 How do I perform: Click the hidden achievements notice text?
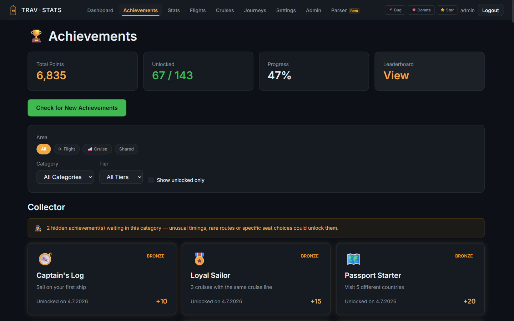point(192,228)
